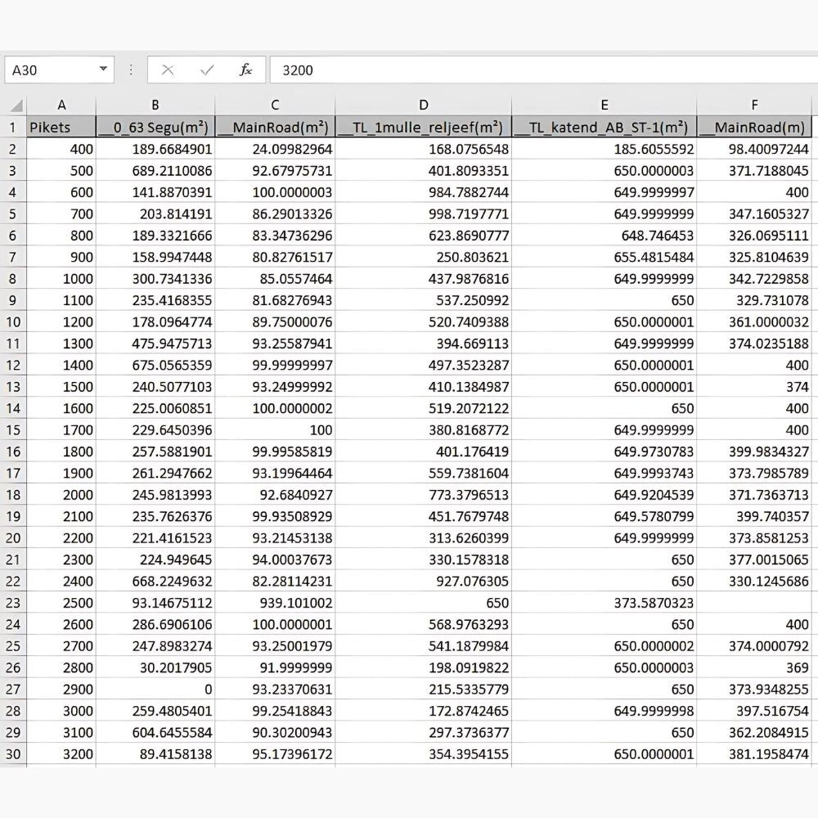
Task: Select the cell with value 0 in row 27
Action: [155, 690]
